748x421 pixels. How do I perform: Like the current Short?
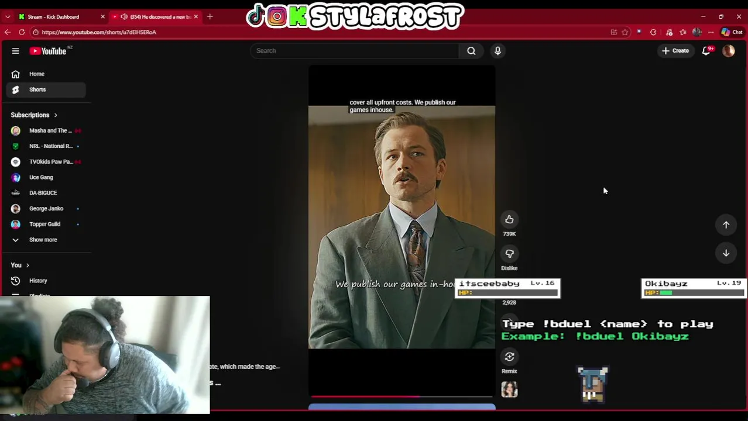(x=509, y=219)
